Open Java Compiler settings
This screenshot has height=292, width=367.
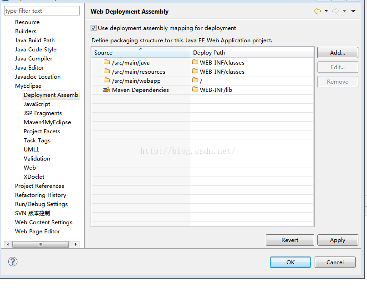coord(34,59)
